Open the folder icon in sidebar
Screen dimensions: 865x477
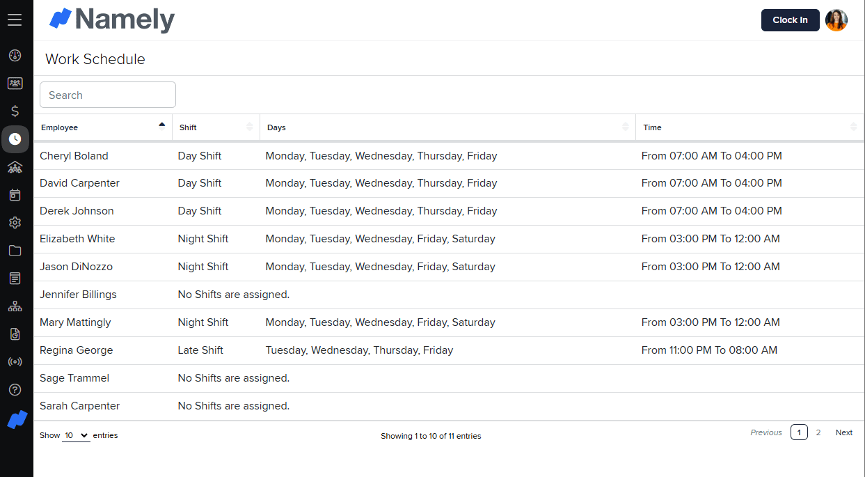coord(15,251)
